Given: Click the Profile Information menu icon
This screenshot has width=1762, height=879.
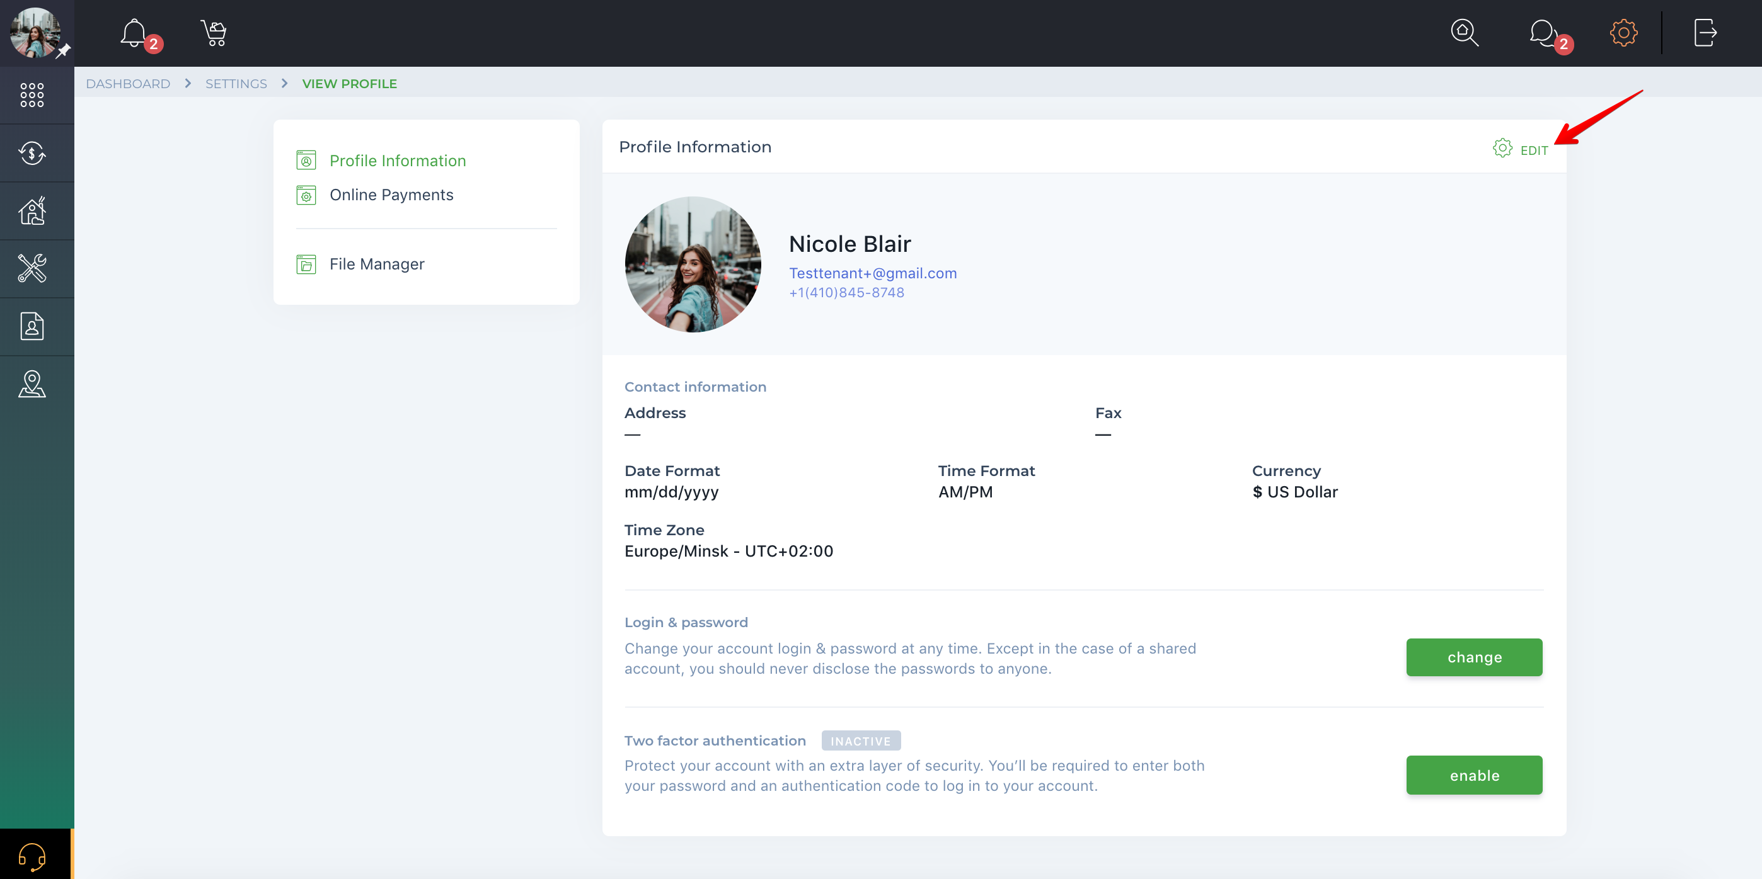Looking at the screenshot, I should pos(306,161).
